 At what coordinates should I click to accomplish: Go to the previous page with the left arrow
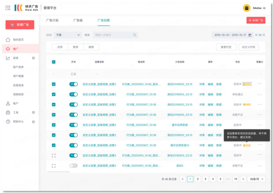183,179
